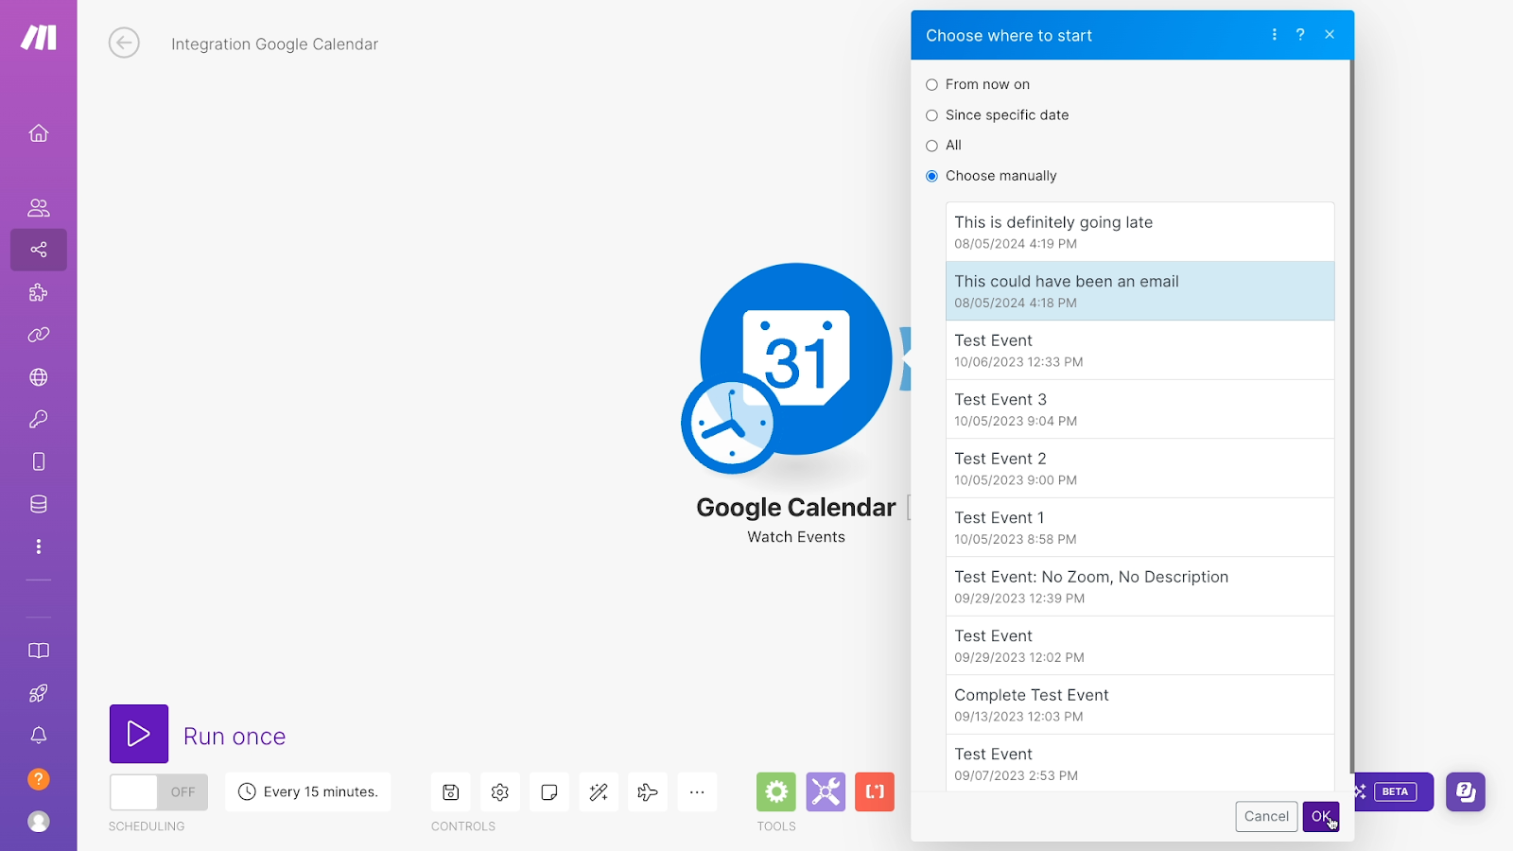This screenshot has height=851, width=1513.
Task: Close the Choose where to start dialog
Action: coord(1330,35)
